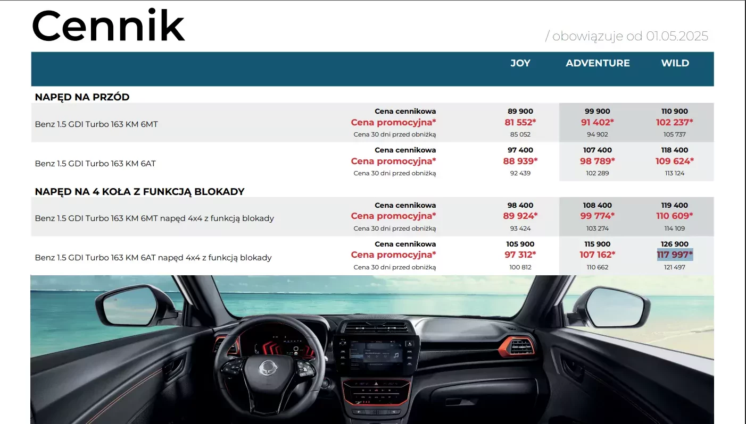The width and height of the screenshot is (746, 424).
Task: Select the ADVENTURE column header
Action: pyautogui.click(x=598, y=63)
